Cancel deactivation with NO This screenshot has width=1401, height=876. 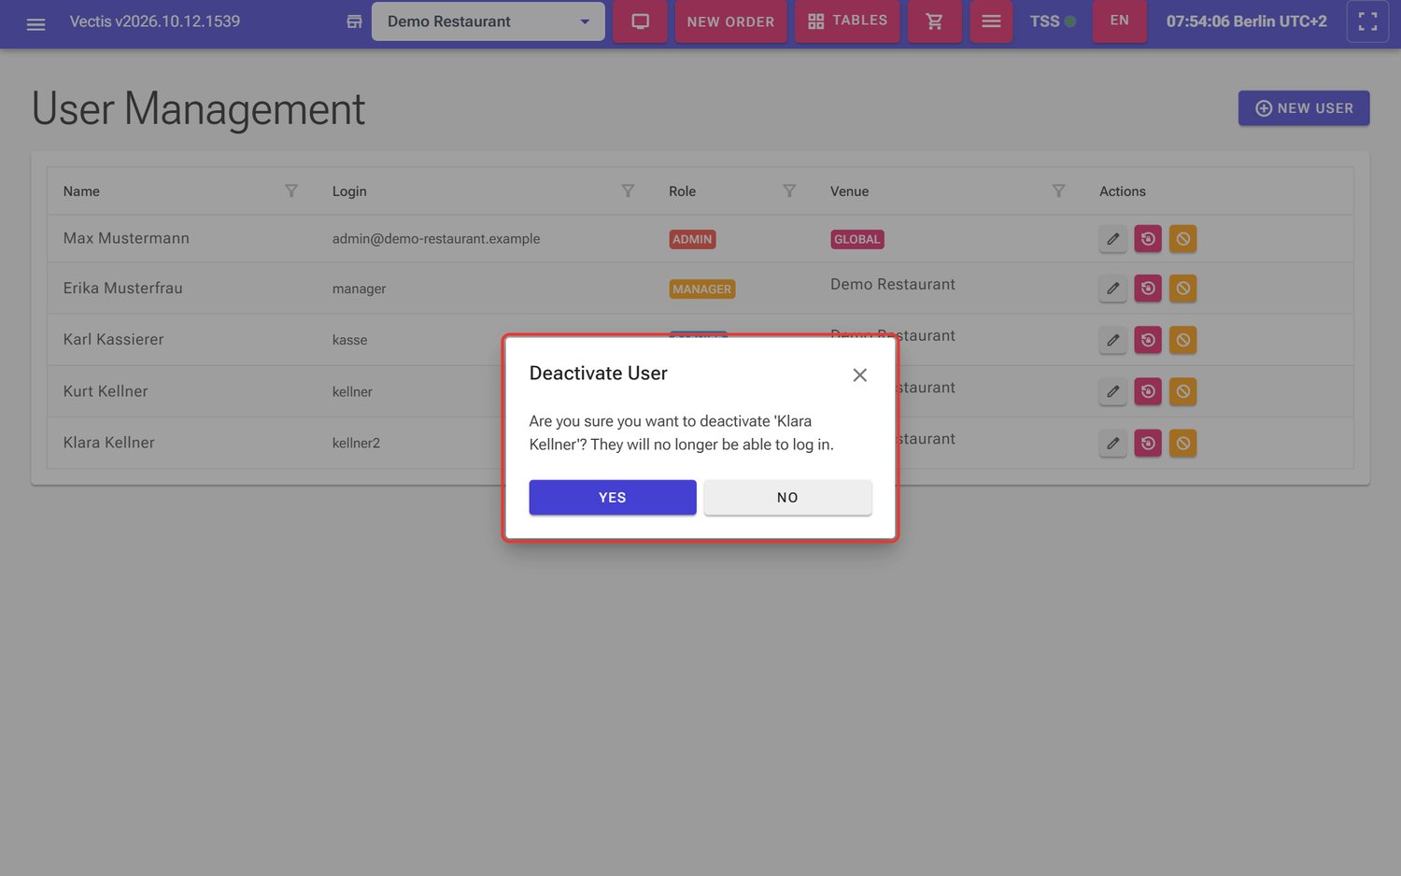787,498
